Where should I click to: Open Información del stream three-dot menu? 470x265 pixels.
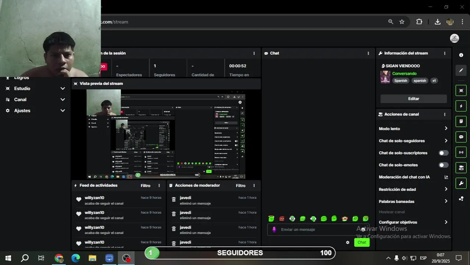tap(445, 53)
